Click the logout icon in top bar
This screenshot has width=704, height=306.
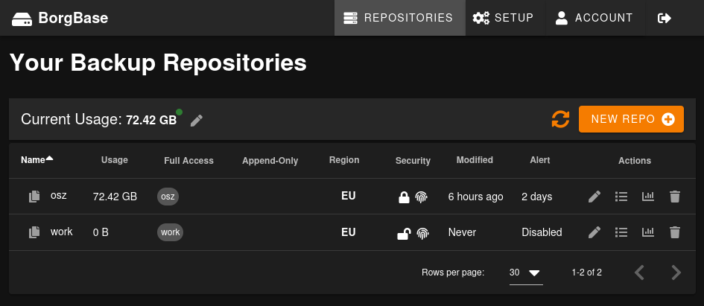click(665, 18)
